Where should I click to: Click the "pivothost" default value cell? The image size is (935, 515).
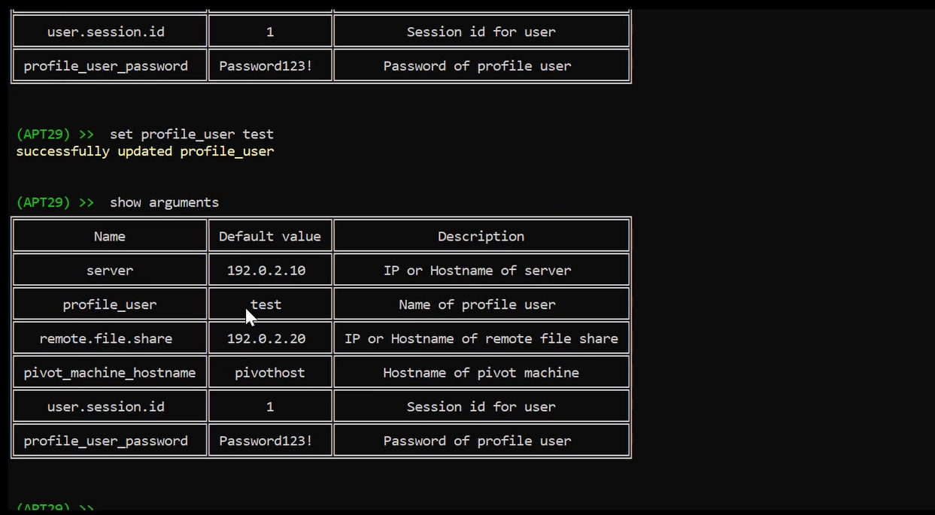[270, 372]
